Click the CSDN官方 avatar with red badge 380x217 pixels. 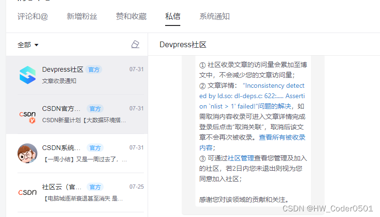(27, 117)
